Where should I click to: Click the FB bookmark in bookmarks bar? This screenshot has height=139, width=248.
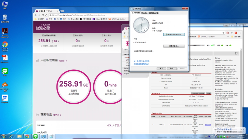[56, 19]
